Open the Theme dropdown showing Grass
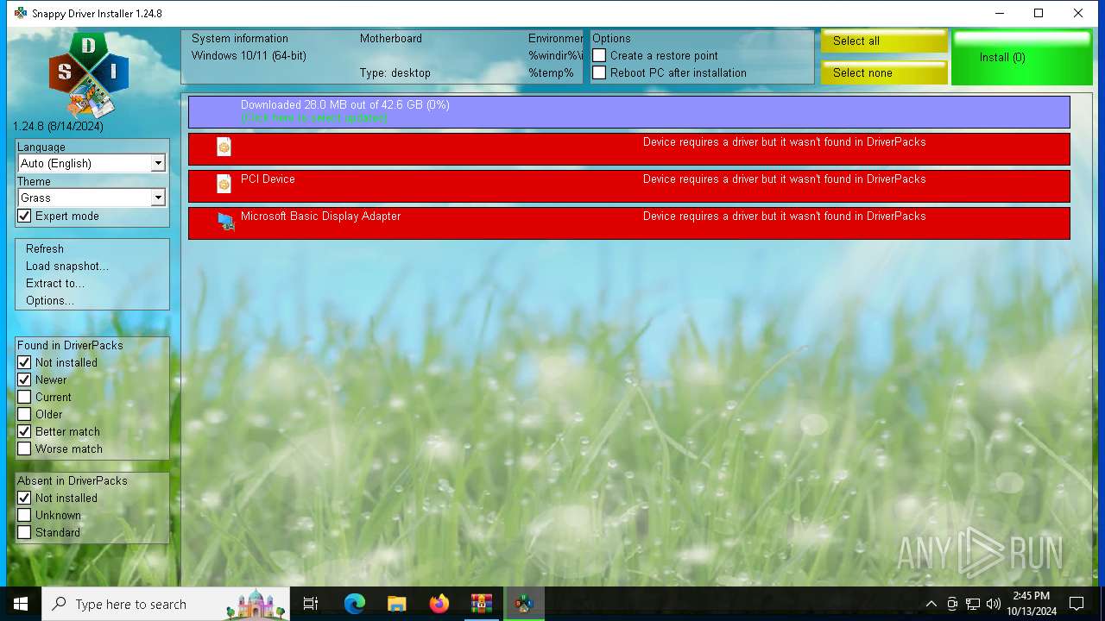Image resolution: width=1105 pixels, height=621 pixels. tap(91, 198)
